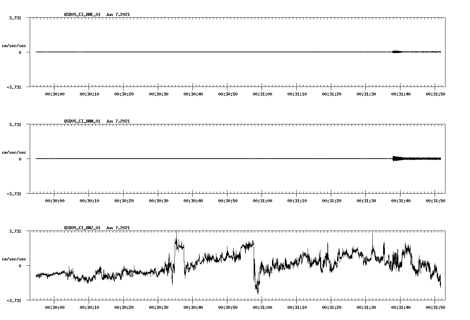Click the 00:30:50 time label under HNN plot

click(x=228, y=201)
